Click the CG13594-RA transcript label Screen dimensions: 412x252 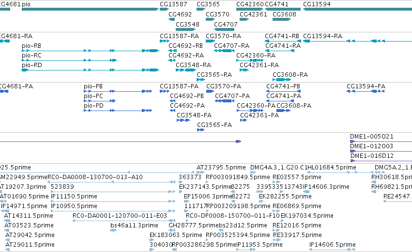[322, 36]
